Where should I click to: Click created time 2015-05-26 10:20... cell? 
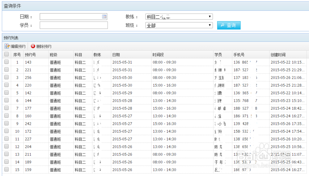tap(287, 139)
